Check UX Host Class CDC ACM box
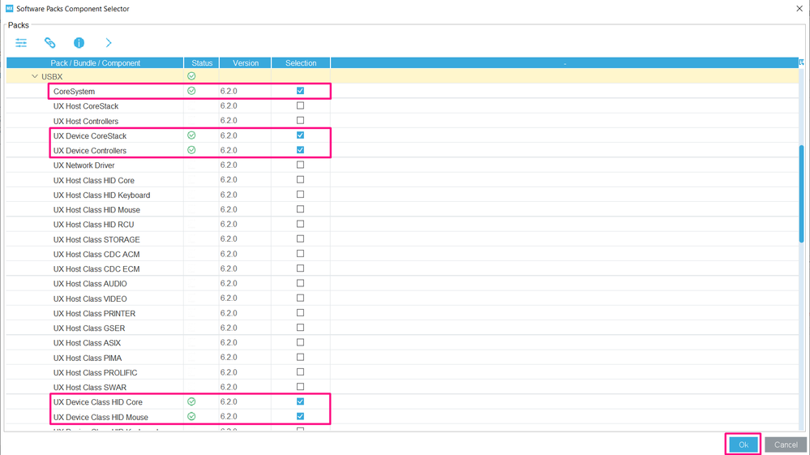 click(300, 254)
